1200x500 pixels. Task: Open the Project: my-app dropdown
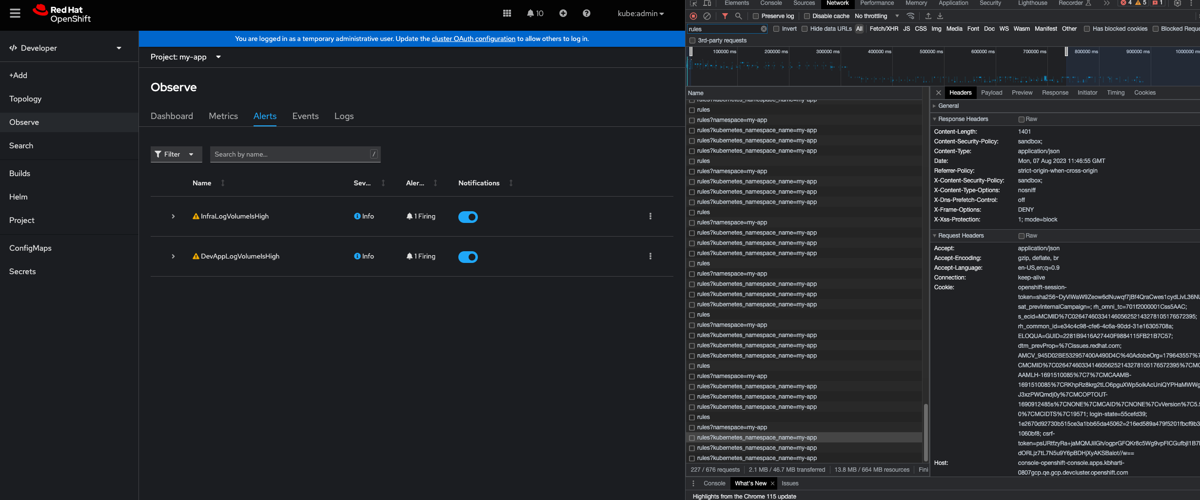pyautogui.click(x=185, y=57)
